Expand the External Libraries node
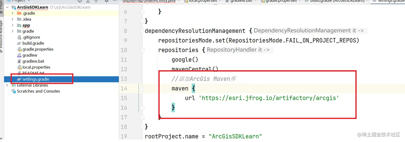Viewport: 405px width, 142px height. (7, 85)
